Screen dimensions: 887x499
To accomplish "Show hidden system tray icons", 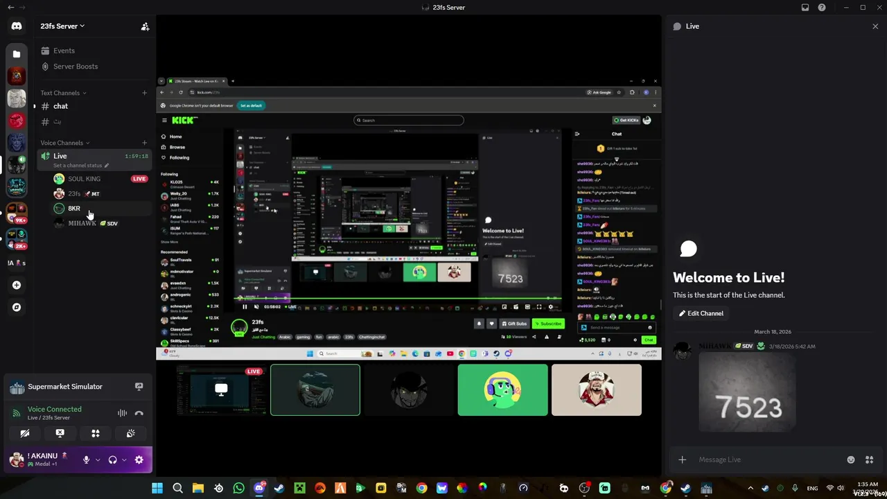I will click(x=750, y=489).
